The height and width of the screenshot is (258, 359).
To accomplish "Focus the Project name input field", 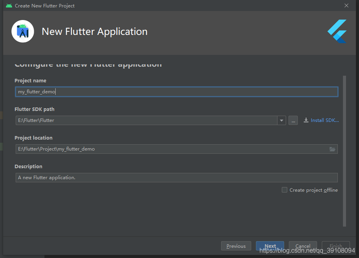I will [176, 92].
